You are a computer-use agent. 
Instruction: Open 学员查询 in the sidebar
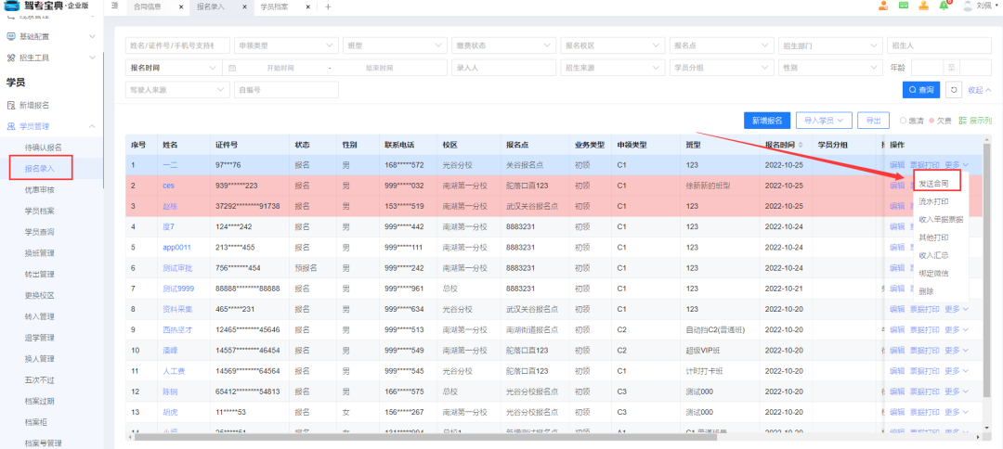pos(40,232)
